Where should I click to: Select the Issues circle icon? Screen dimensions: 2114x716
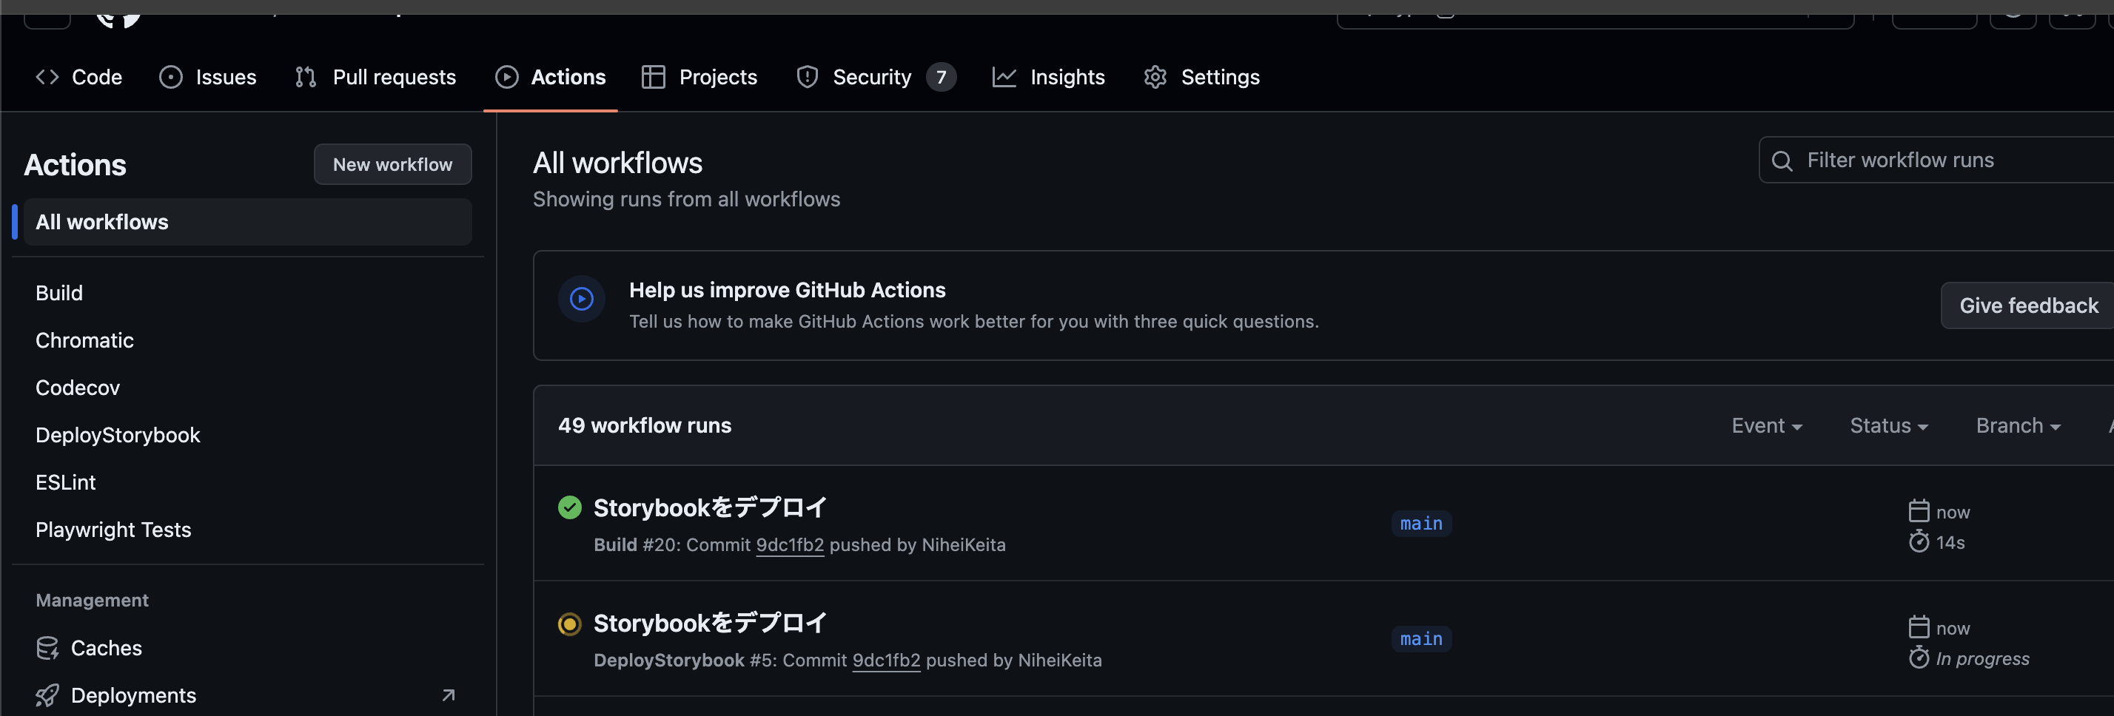coord(170,76)
